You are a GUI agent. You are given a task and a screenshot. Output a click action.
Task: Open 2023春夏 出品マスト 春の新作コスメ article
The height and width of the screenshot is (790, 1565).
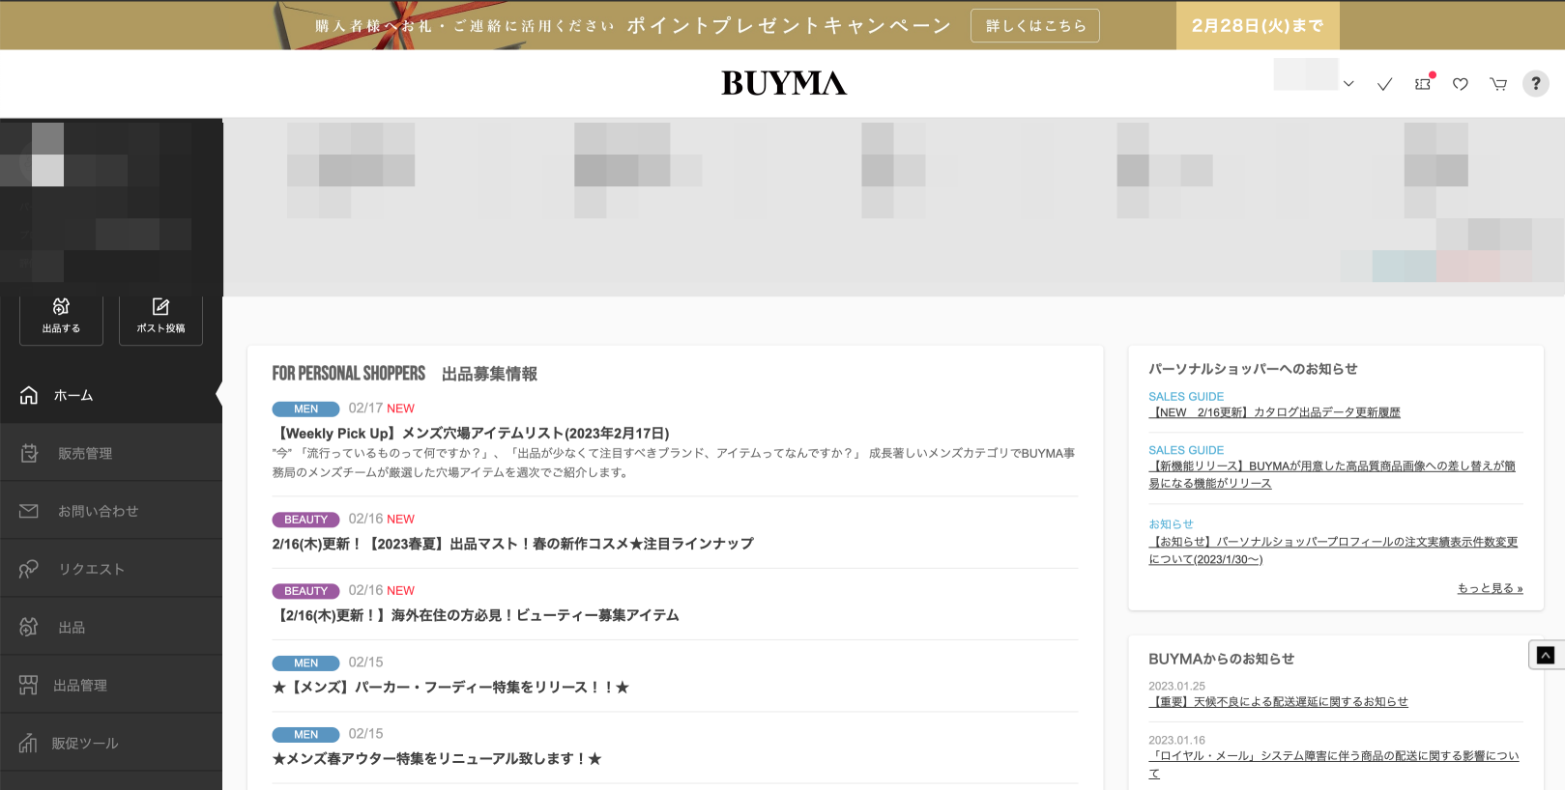click(x=513, y=544)
